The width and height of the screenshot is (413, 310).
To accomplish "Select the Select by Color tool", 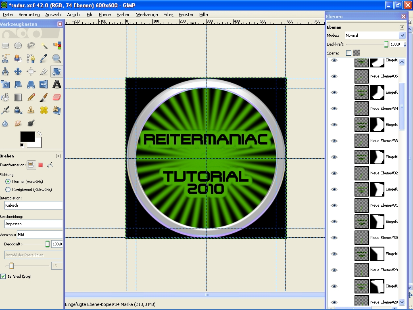I will tap(56, 45).
